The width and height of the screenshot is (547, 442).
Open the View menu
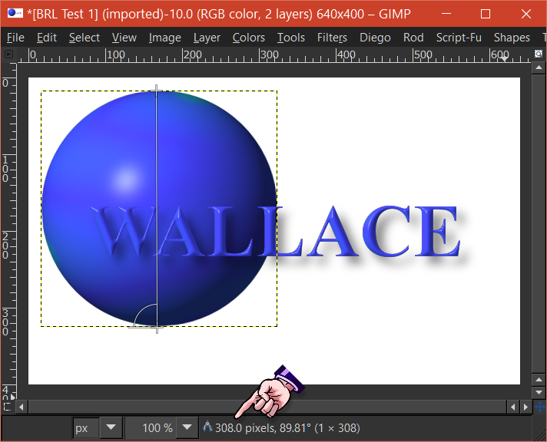coord(124,38)
